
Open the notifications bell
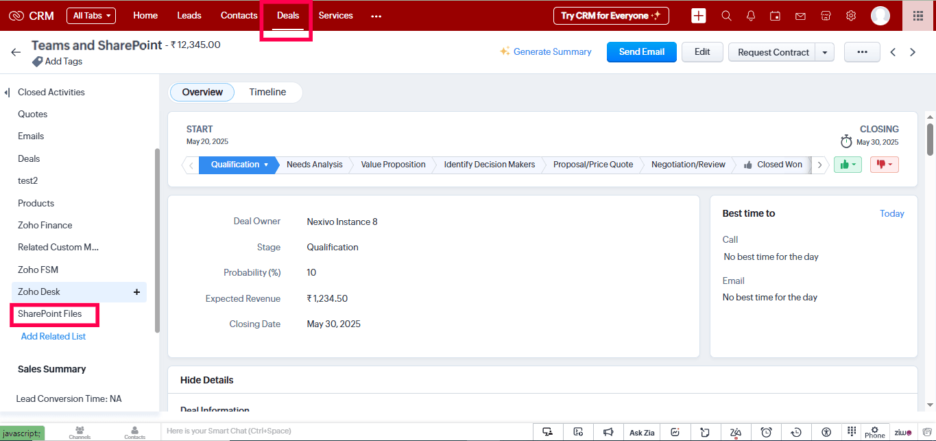coord(751,16)
